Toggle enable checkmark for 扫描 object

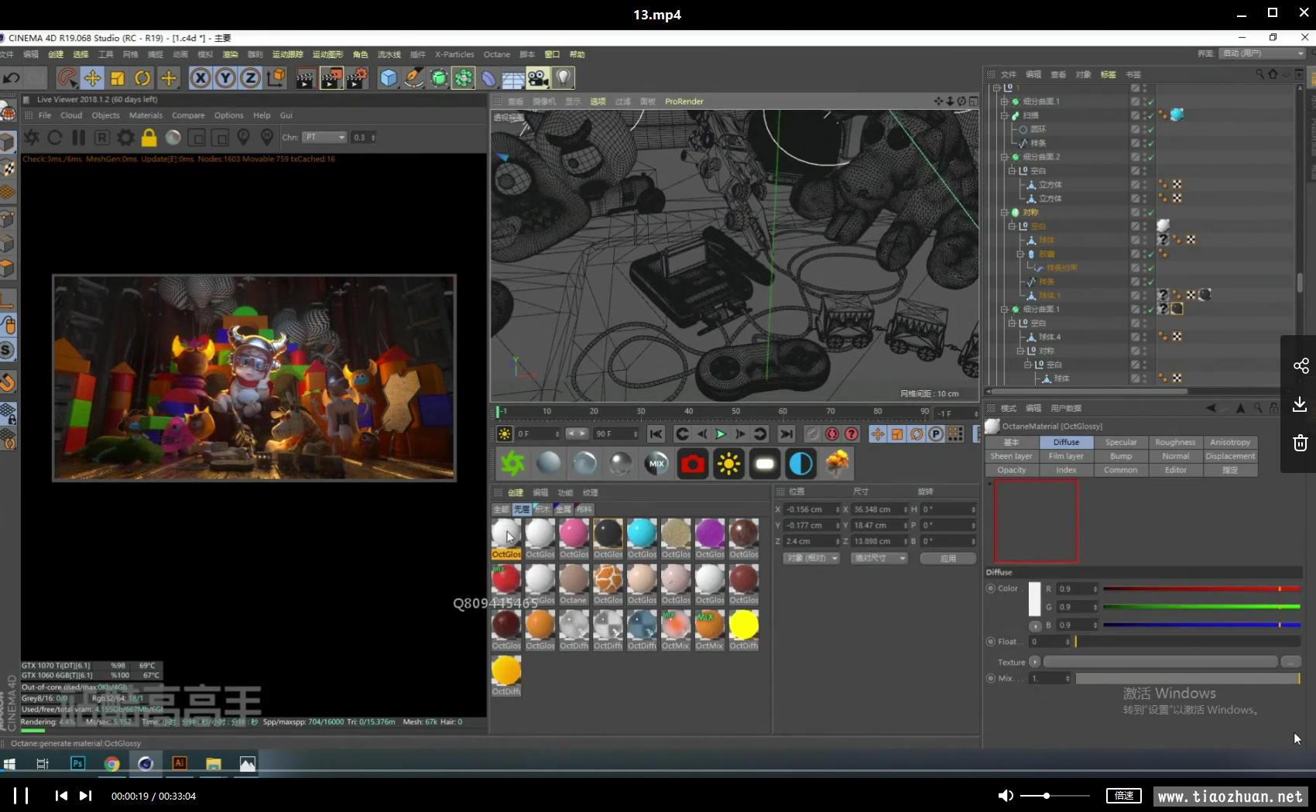point(1151,115)
